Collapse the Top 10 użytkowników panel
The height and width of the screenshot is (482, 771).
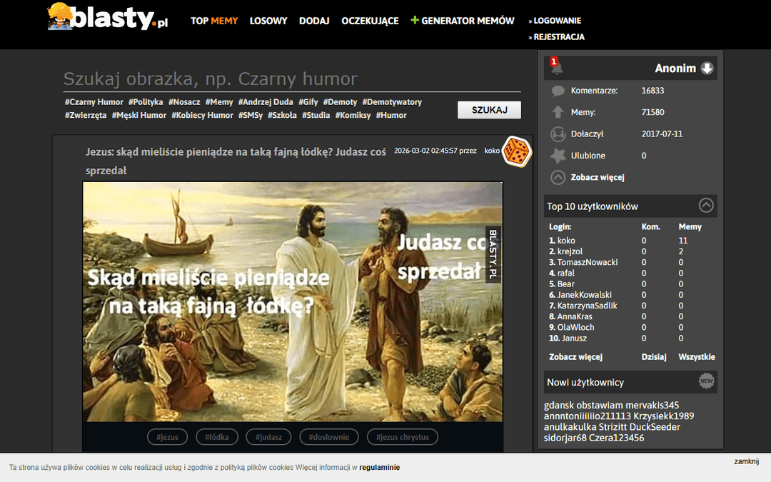(706, 206)
